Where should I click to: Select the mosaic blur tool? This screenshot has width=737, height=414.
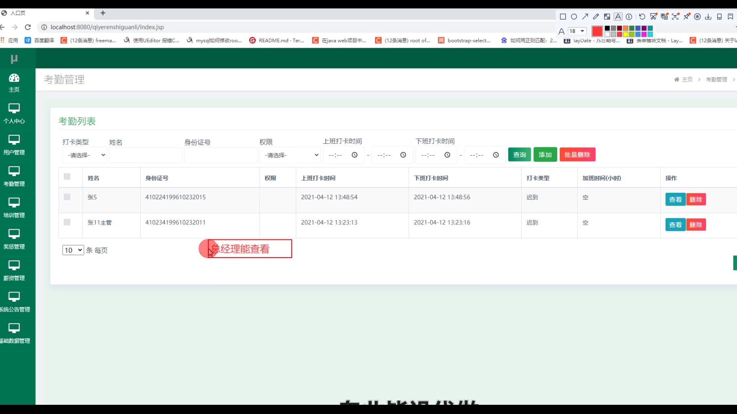[607, 16]
